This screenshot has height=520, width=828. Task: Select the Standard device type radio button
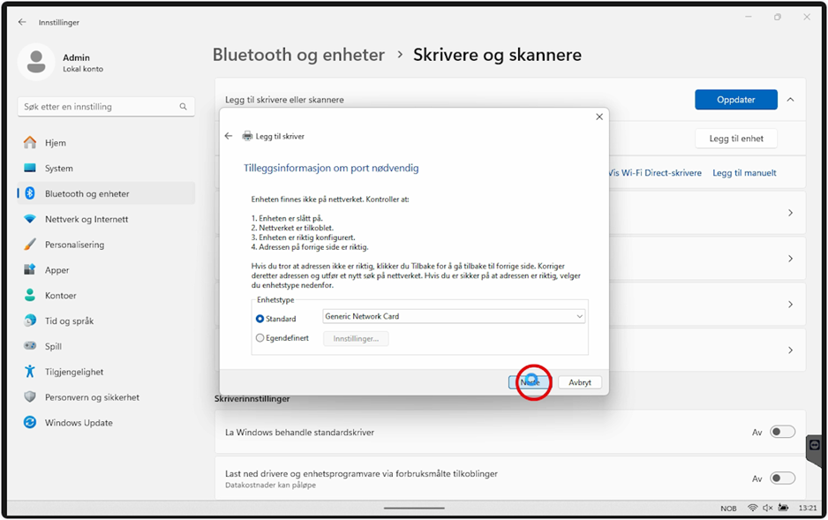(x=260, y=319)
